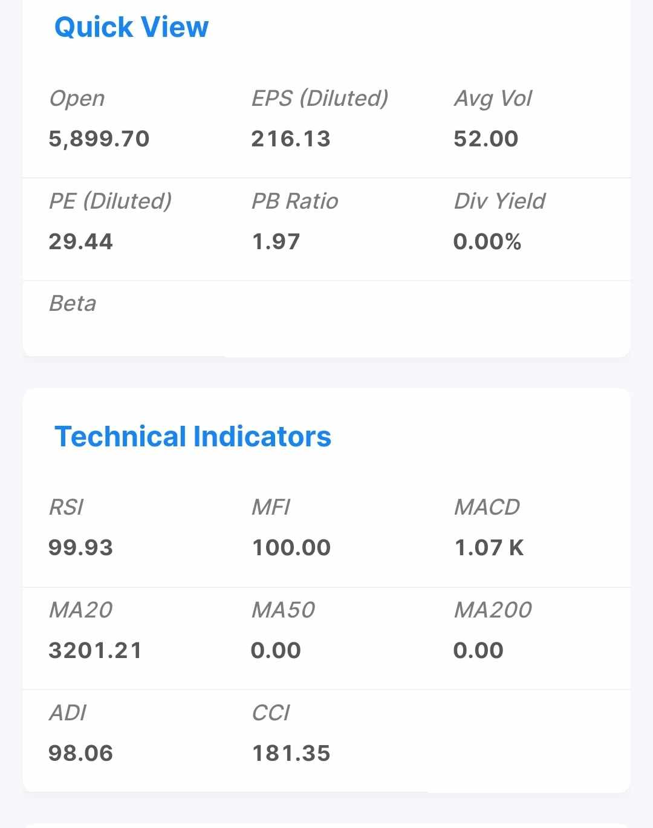Tap the PE (Diluted) label
Image resolution: width=653 pixels, height=828 pixels.
click(110, 201)
